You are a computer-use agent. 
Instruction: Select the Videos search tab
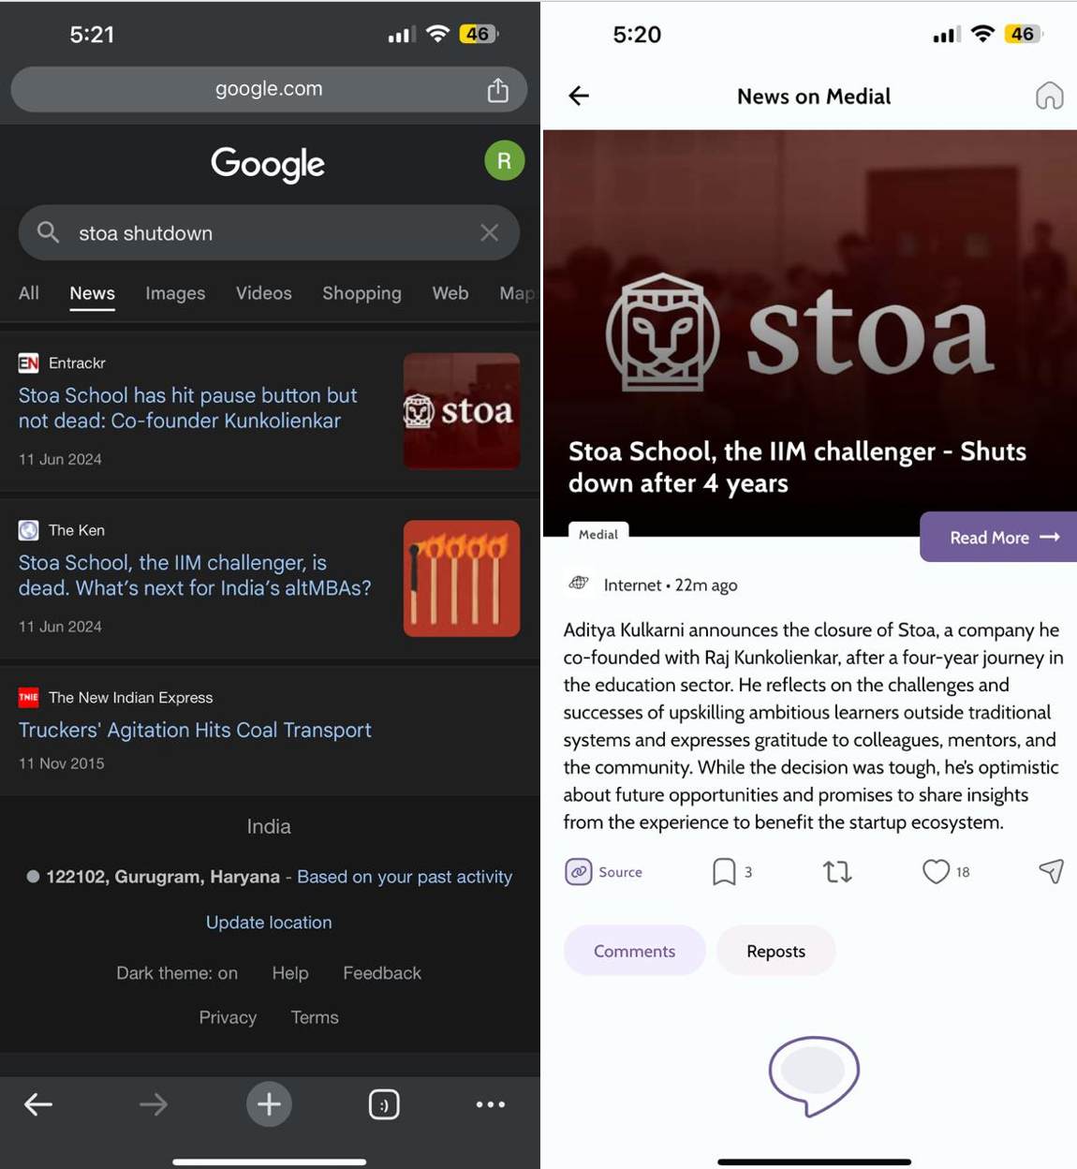click(x=263, y=294)
